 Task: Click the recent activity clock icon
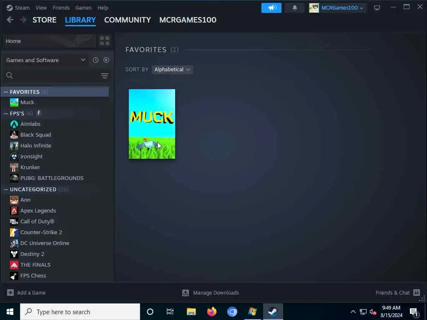(95, 60)
